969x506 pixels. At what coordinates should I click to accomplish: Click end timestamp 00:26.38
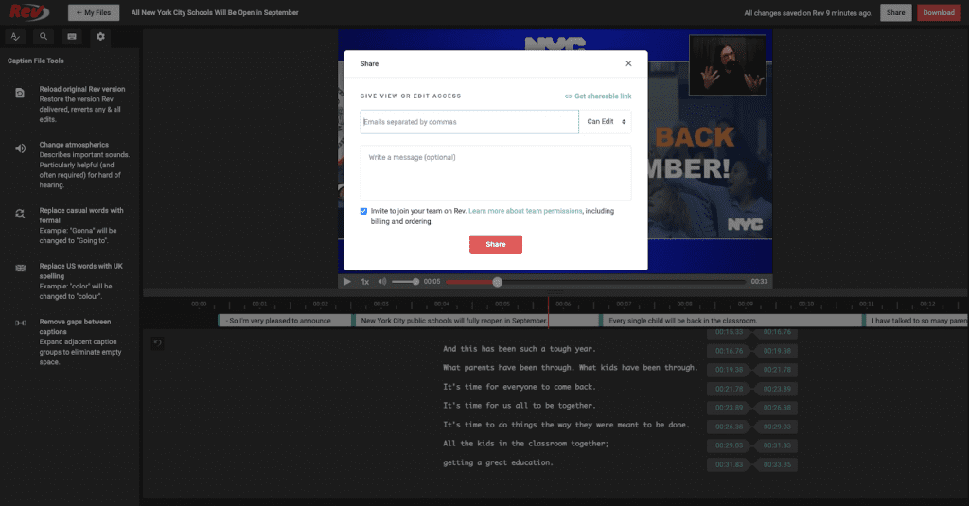click(x=777, y=408)
